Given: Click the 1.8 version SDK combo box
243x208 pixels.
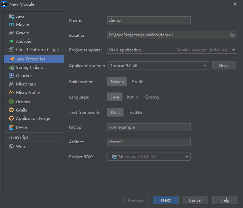Looking at the screenshot, I should pos(149,157).
